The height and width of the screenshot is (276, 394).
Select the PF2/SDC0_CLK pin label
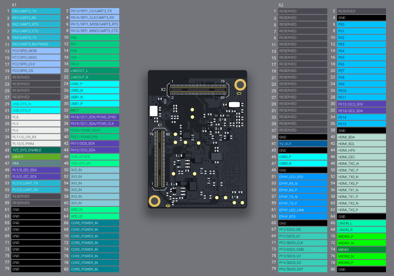pyautogui.click(x=302, y=243)
